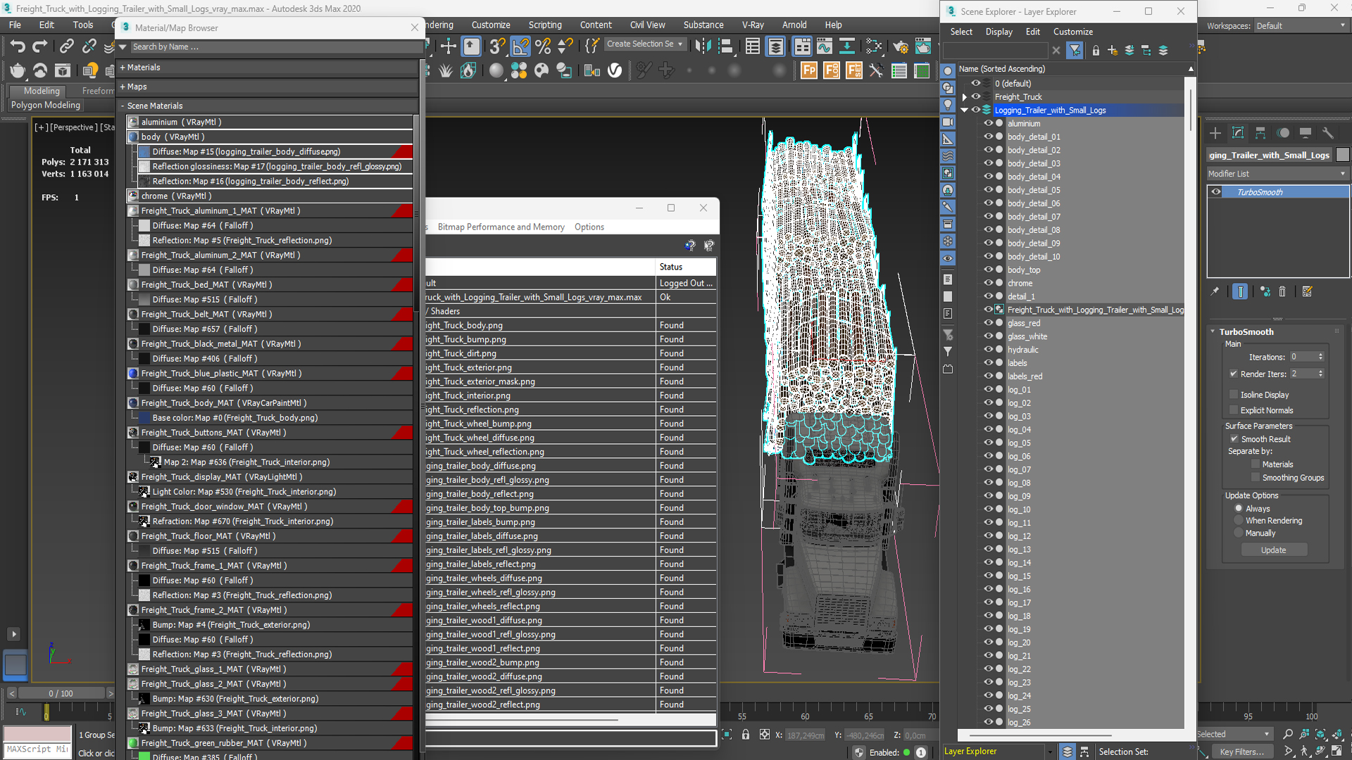Image resolution: width=1352 pixels, height=760 pixels.
Task: Open the Arnold menu
Action: 794,25
